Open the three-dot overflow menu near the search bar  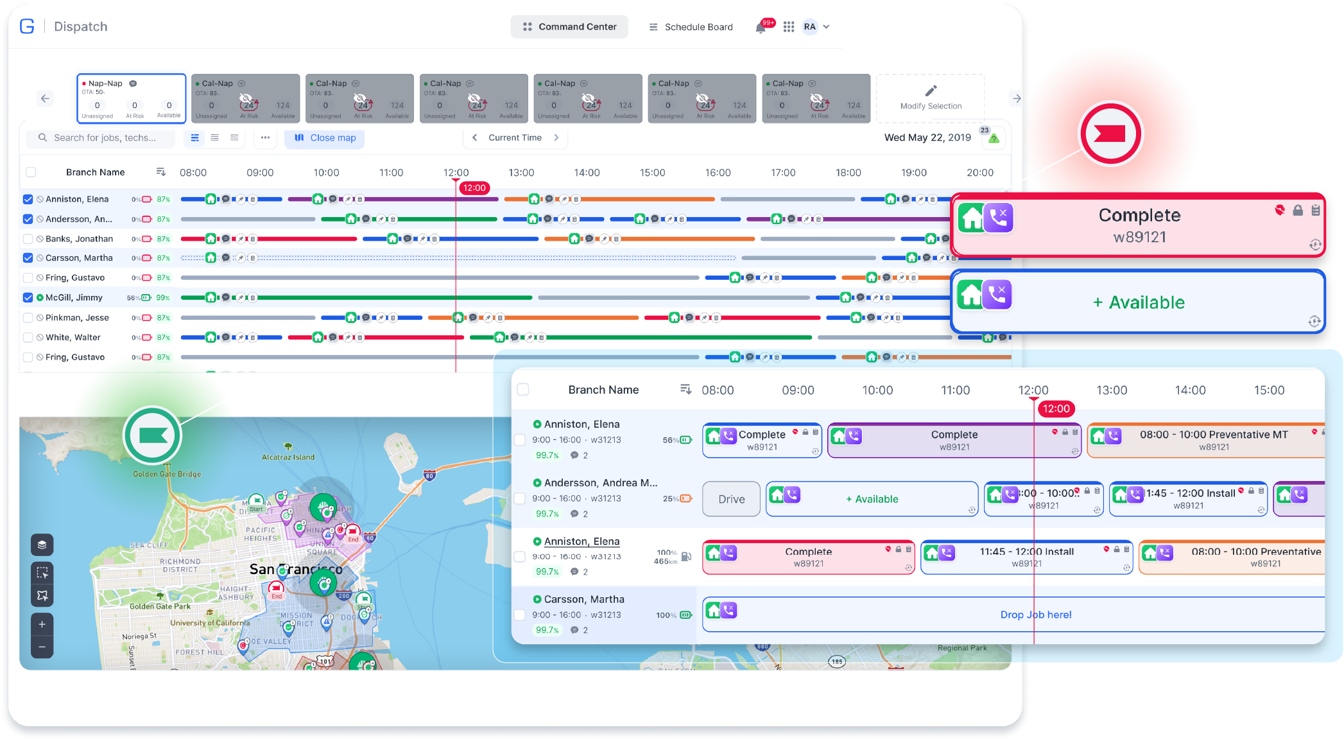[x=264, y=137]
